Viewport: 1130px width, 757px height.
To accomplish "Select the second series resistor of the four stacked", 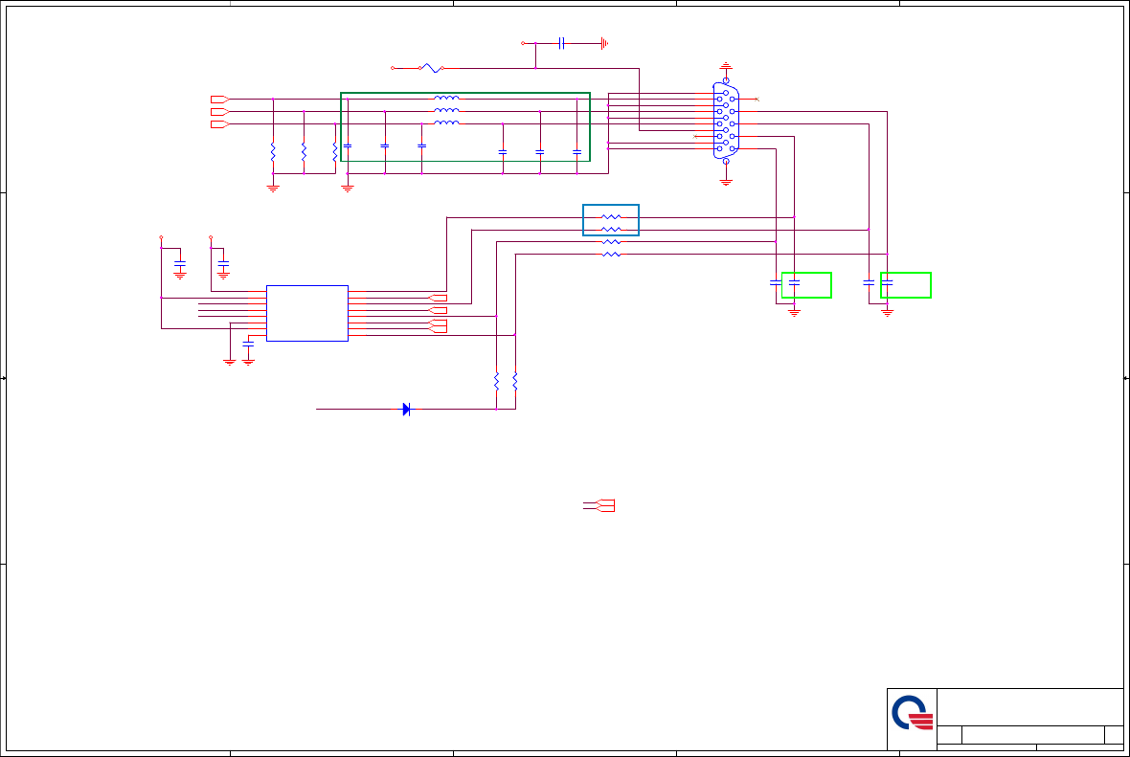I will pyautogui.click(x=611, y=229).
